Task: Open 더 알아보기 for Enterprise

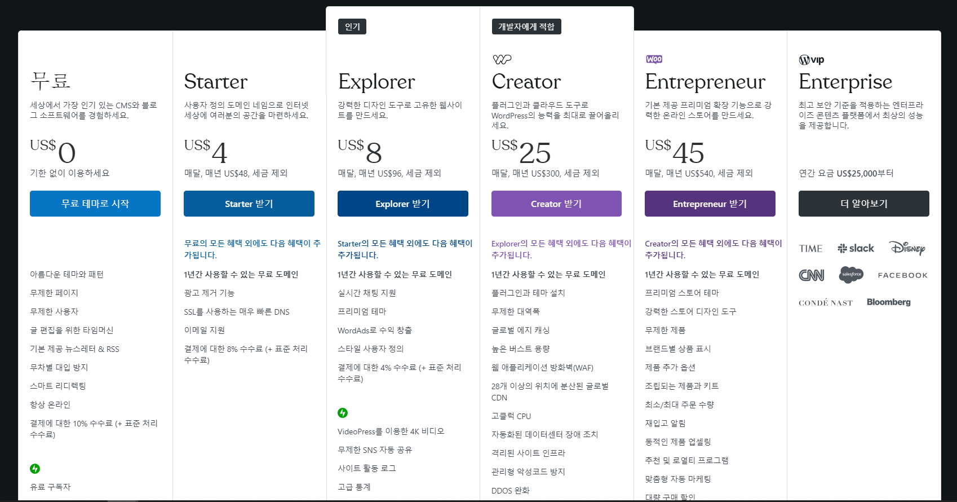Action: click(864, 204)
